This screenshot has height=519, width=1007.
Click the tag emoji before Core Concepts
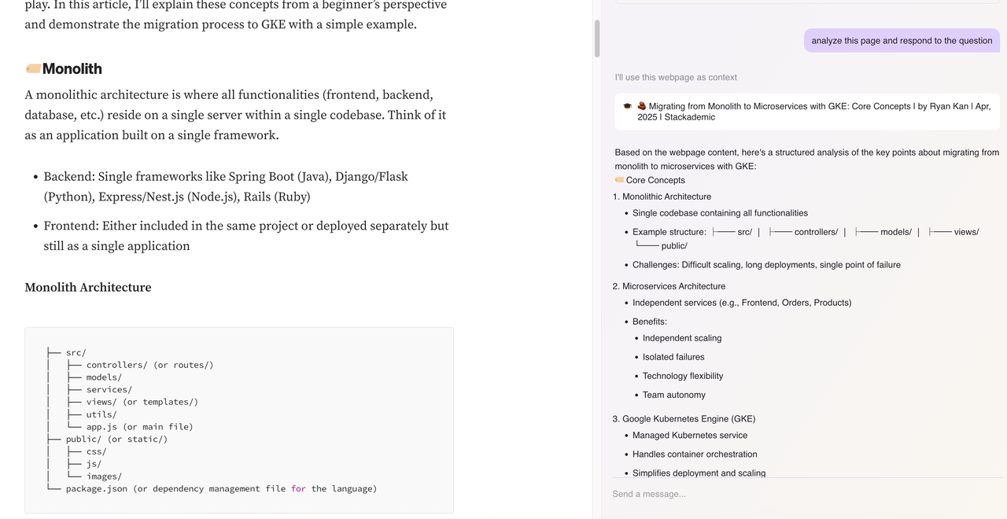pyautogui.click(x=619, y=180)
